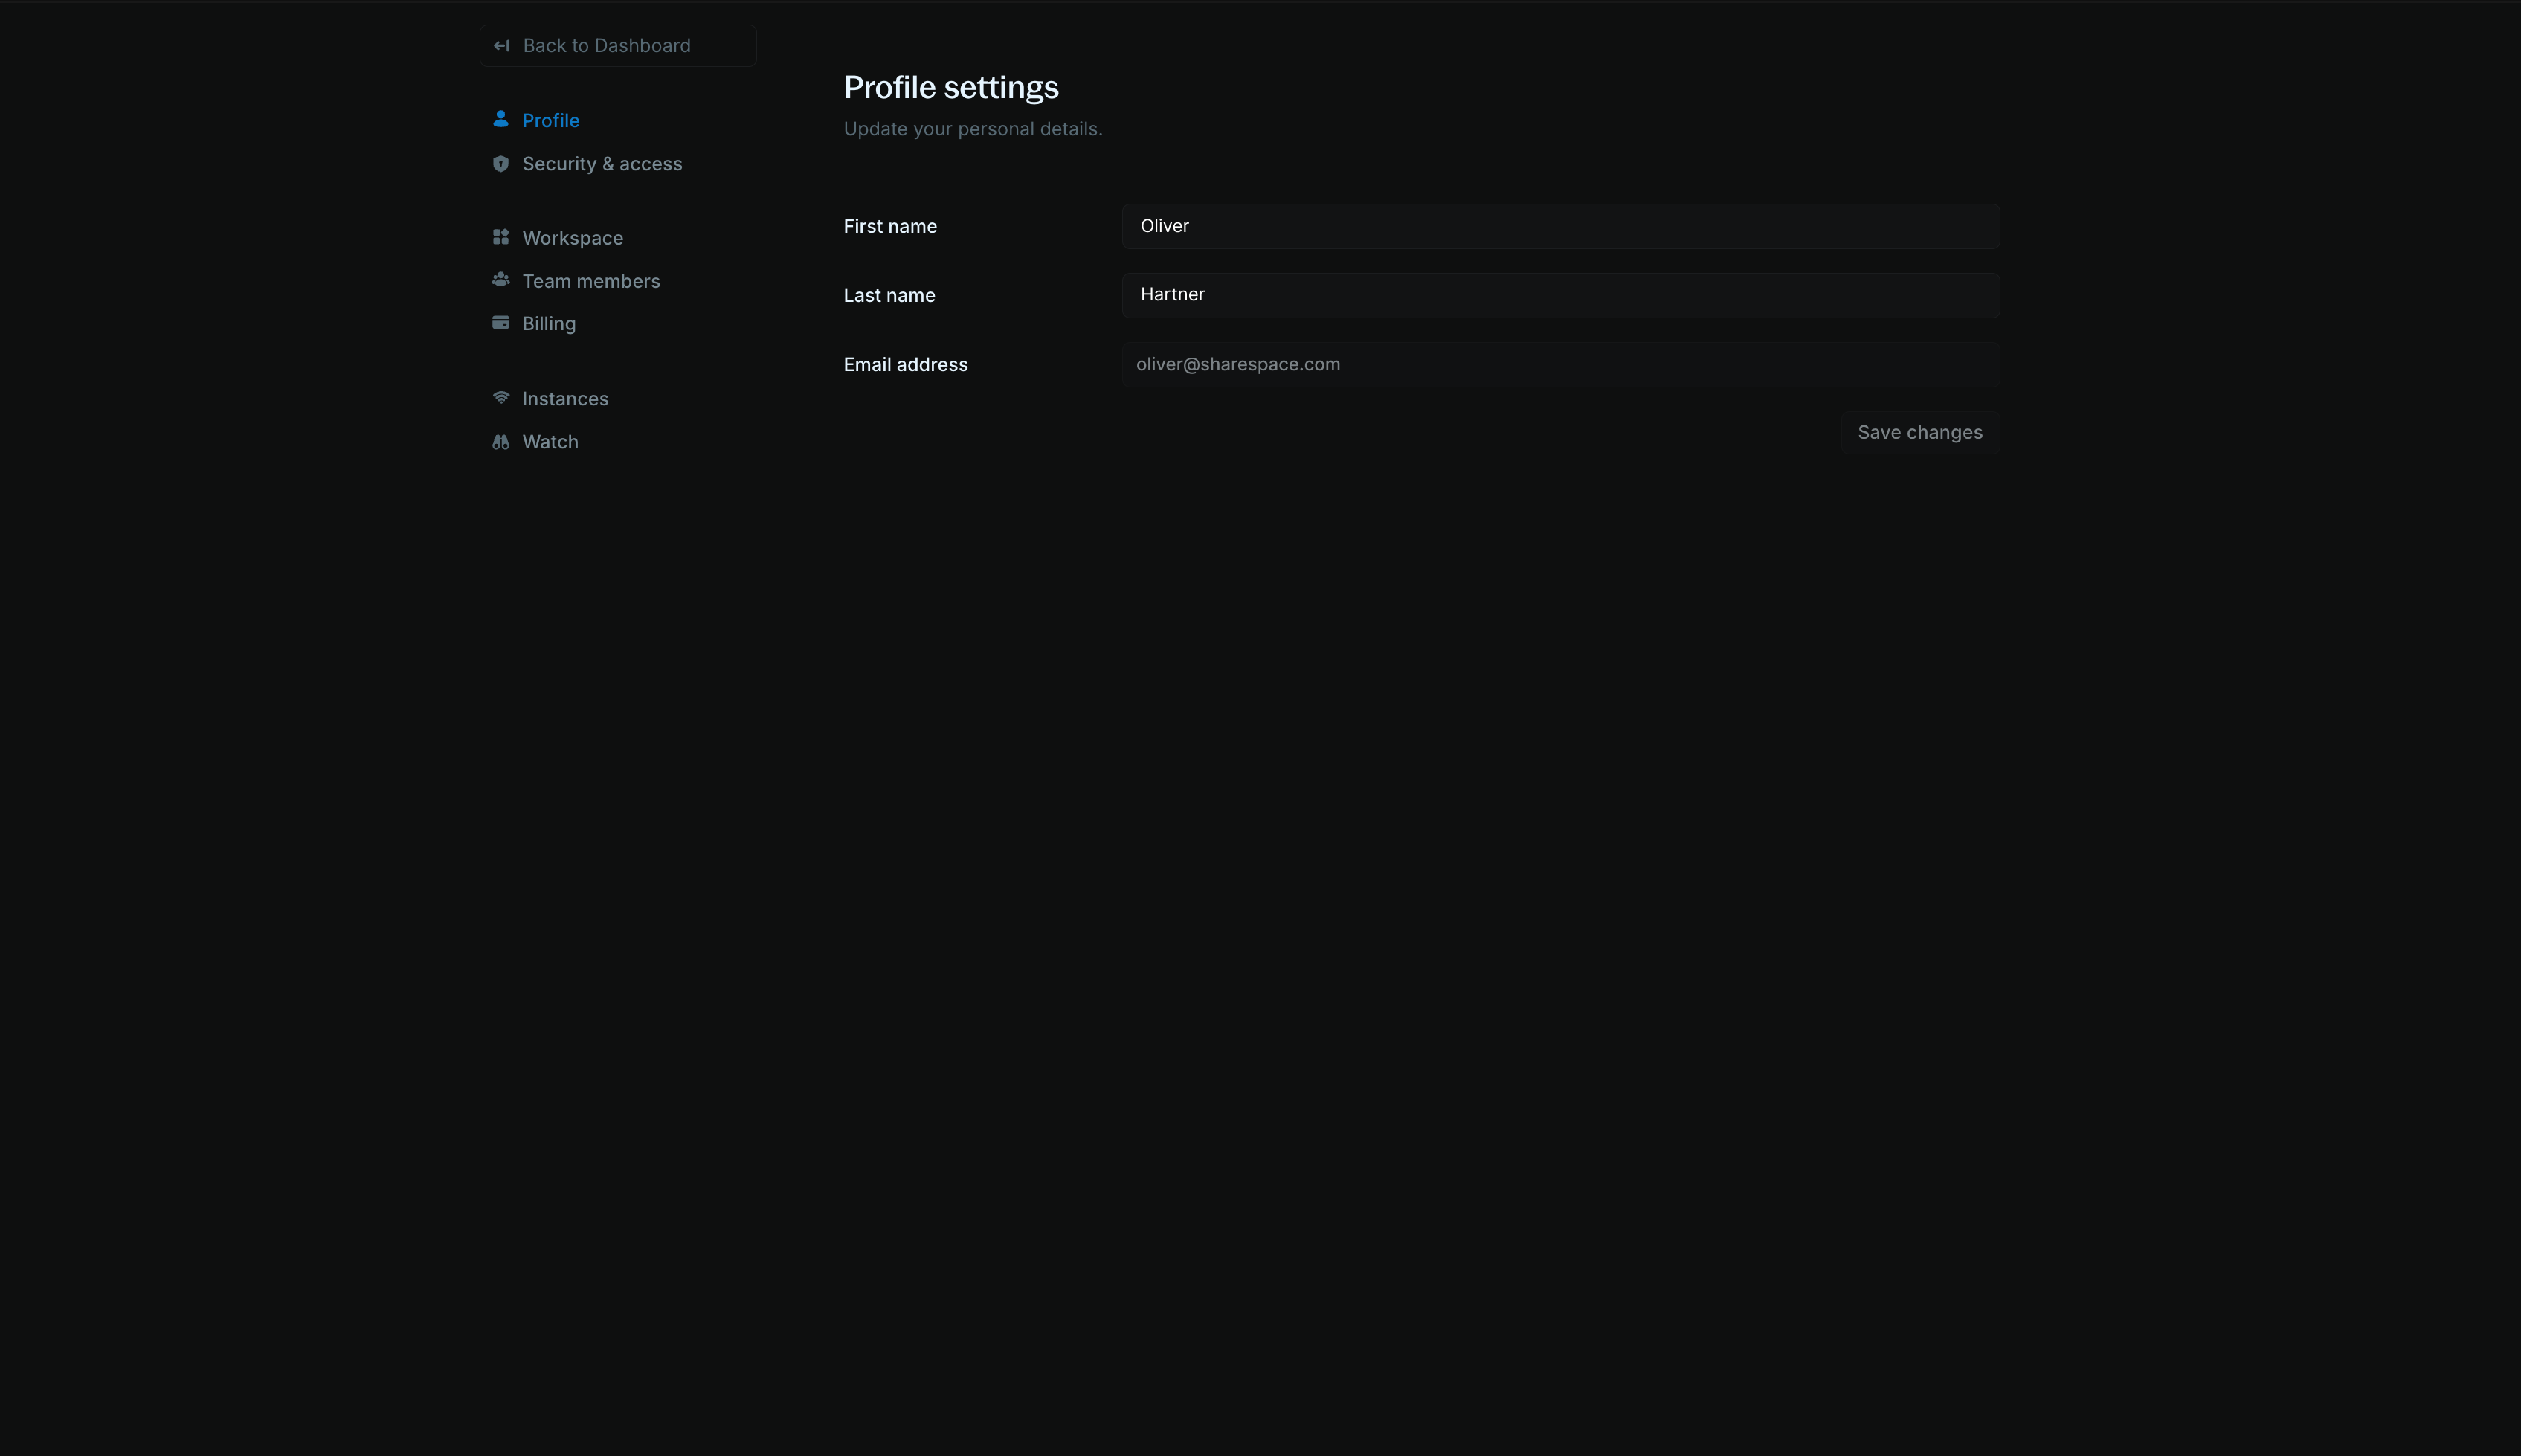Click the wifi icon next to Instances
The image size is (2521, 1456).
(501, 397)
